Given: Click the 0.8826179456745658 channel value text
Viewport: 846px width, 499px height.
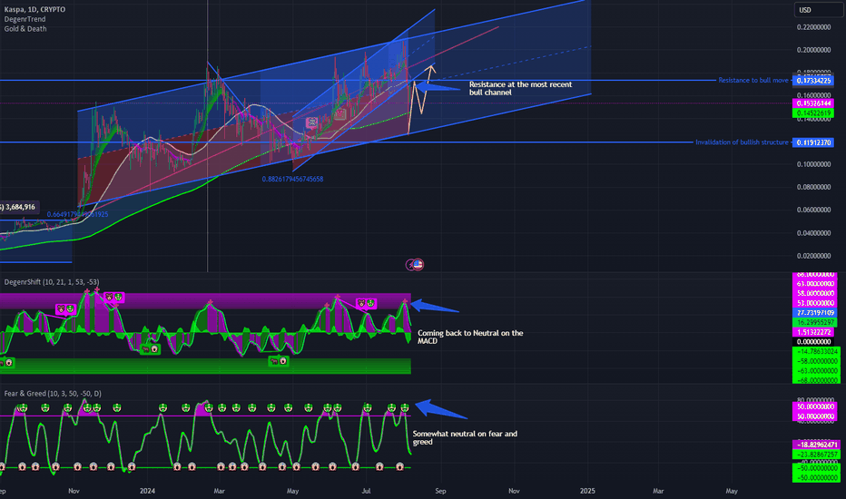Looking at the screenshot, I should click(292, 179).
